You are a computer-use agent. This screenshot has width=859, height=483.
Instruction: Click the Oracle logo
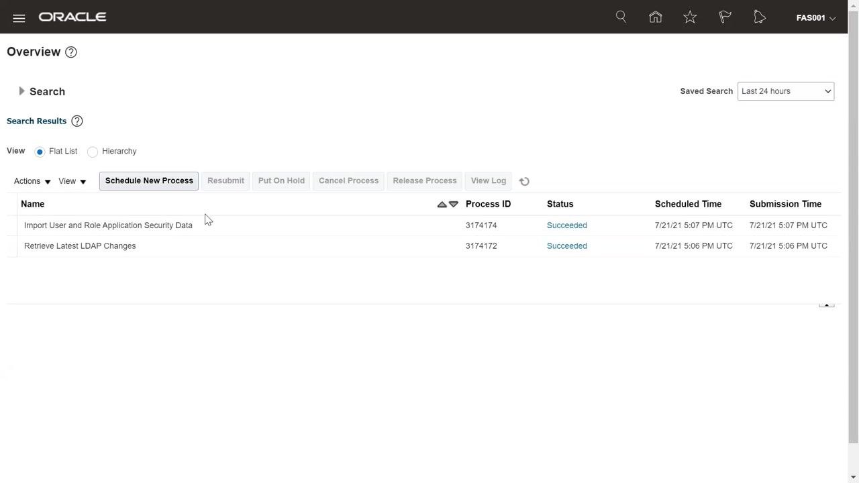tap(72, 17)
